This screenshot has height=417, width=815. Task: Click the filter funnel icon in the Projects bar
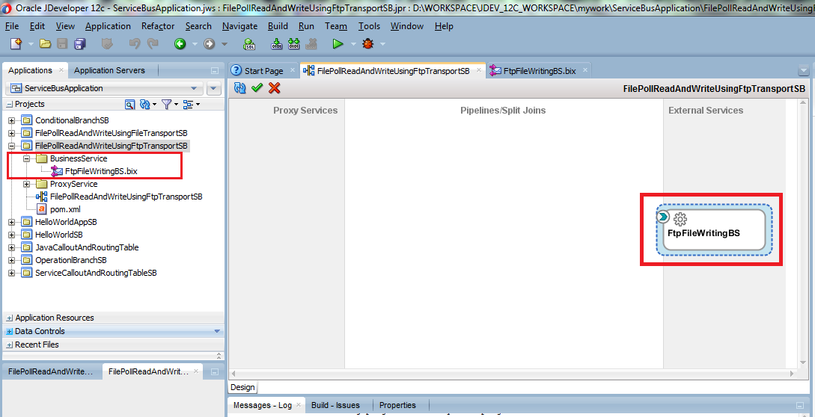pyautogui.click(x=166, y=105)
